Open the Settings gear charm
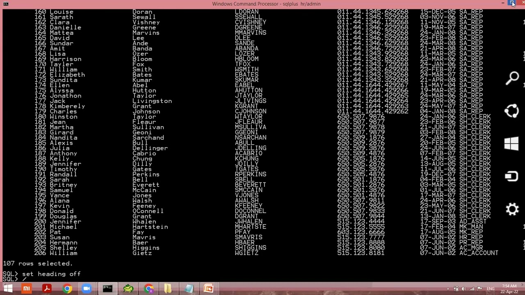Viewport: 525px width, 295px height. click(512, 209)
